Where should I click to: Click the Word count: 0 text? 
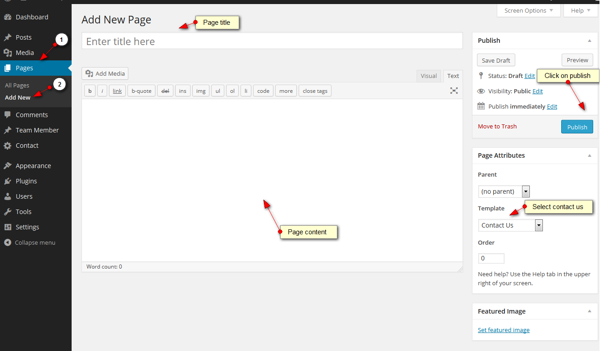[104, 267]
